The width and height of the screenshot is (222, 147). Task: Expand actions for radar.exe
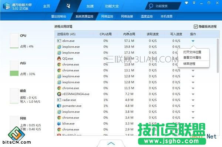[x=193, y=100]
